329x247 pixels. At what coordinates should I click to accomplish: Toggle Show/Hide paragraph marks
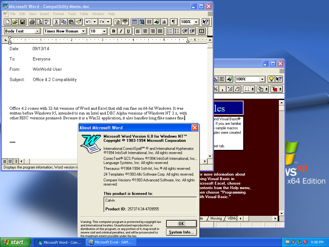coord(173,22)
